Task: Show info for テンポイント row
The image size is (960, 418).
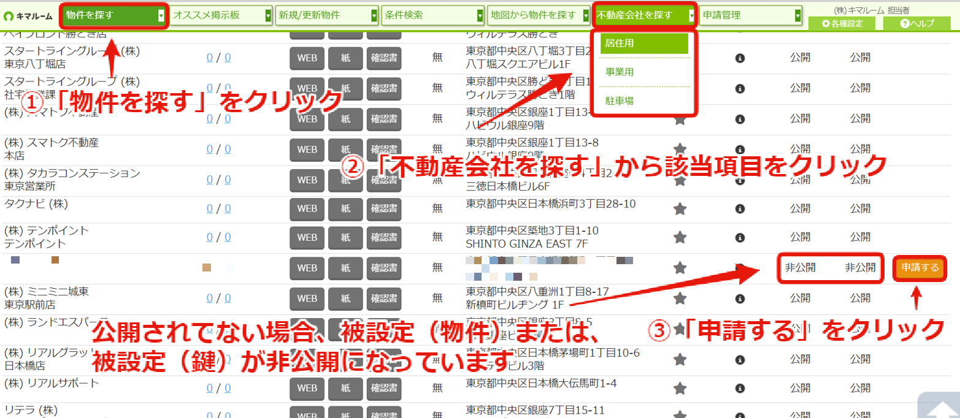Action: [x=740, y=237]
